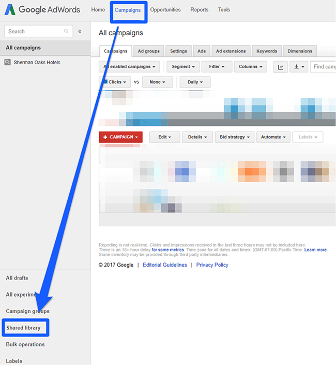Open Reports in top navigation

click(x=200, y=10)
